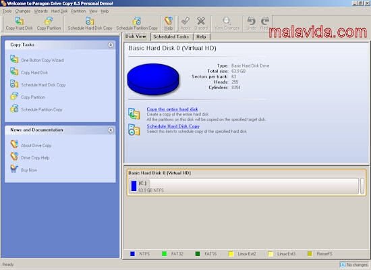Click the blue hard disk pie graphic

(153, 80)
